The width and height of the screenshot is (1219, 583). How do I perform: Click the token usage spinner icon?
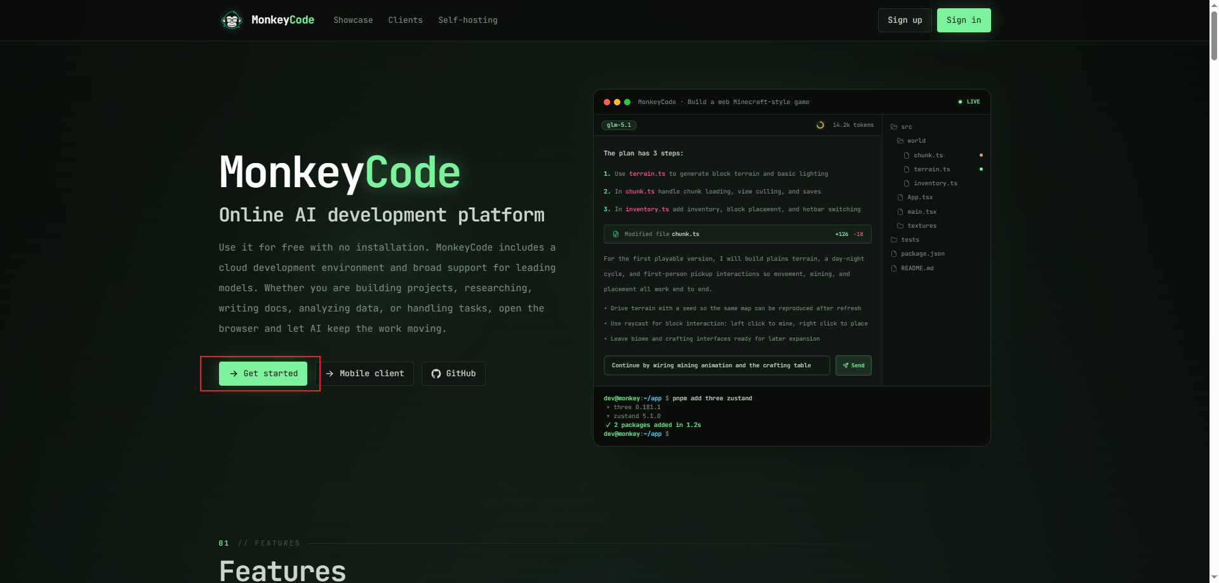tap(820, 125)
